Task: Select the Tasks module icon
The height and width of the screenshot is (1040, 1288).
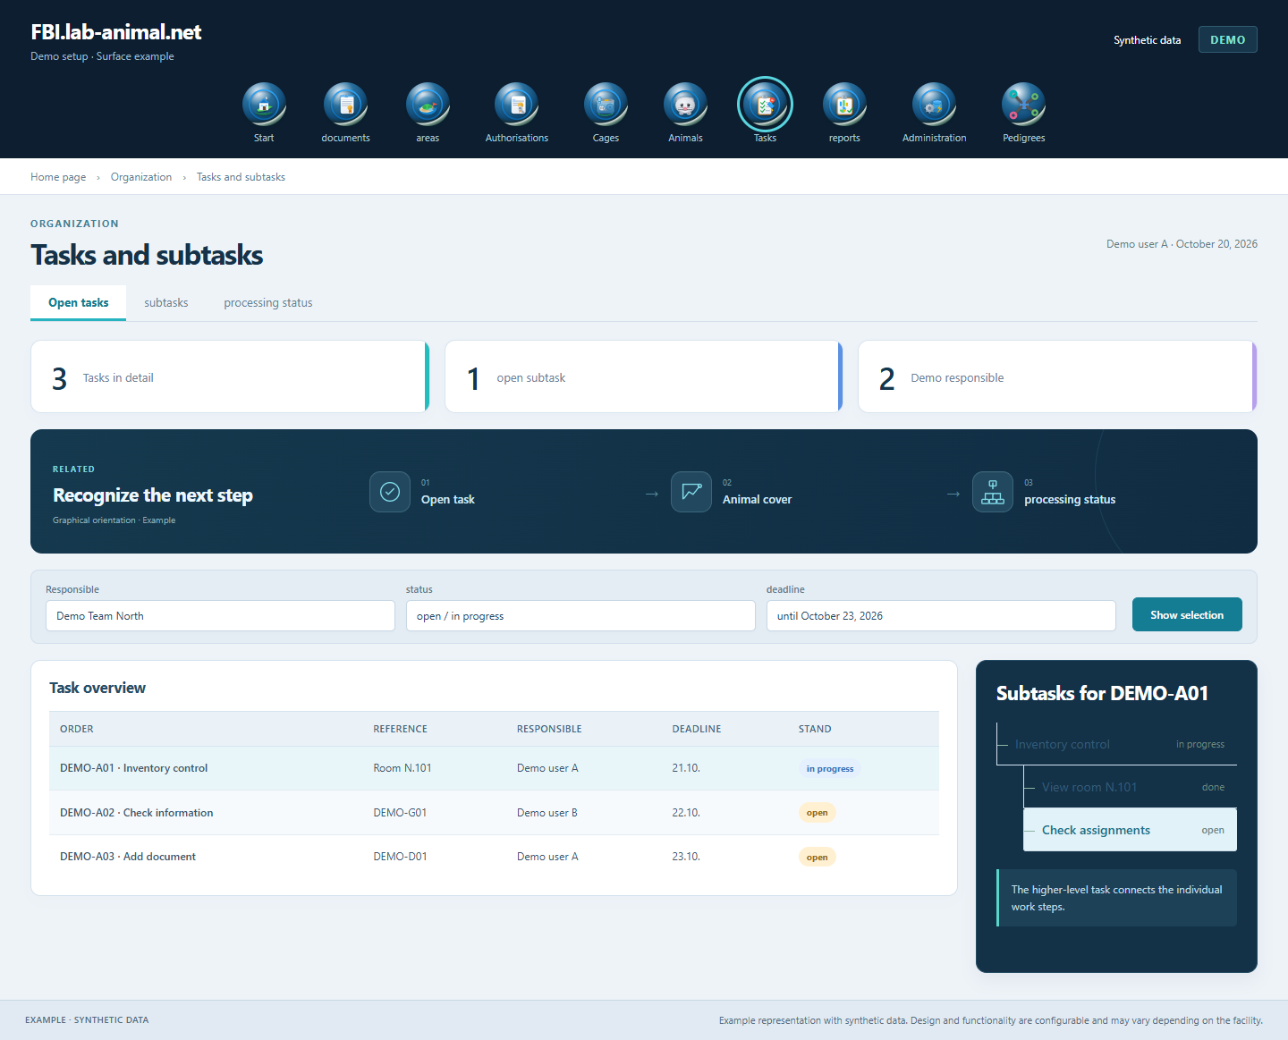Action: 765,104
